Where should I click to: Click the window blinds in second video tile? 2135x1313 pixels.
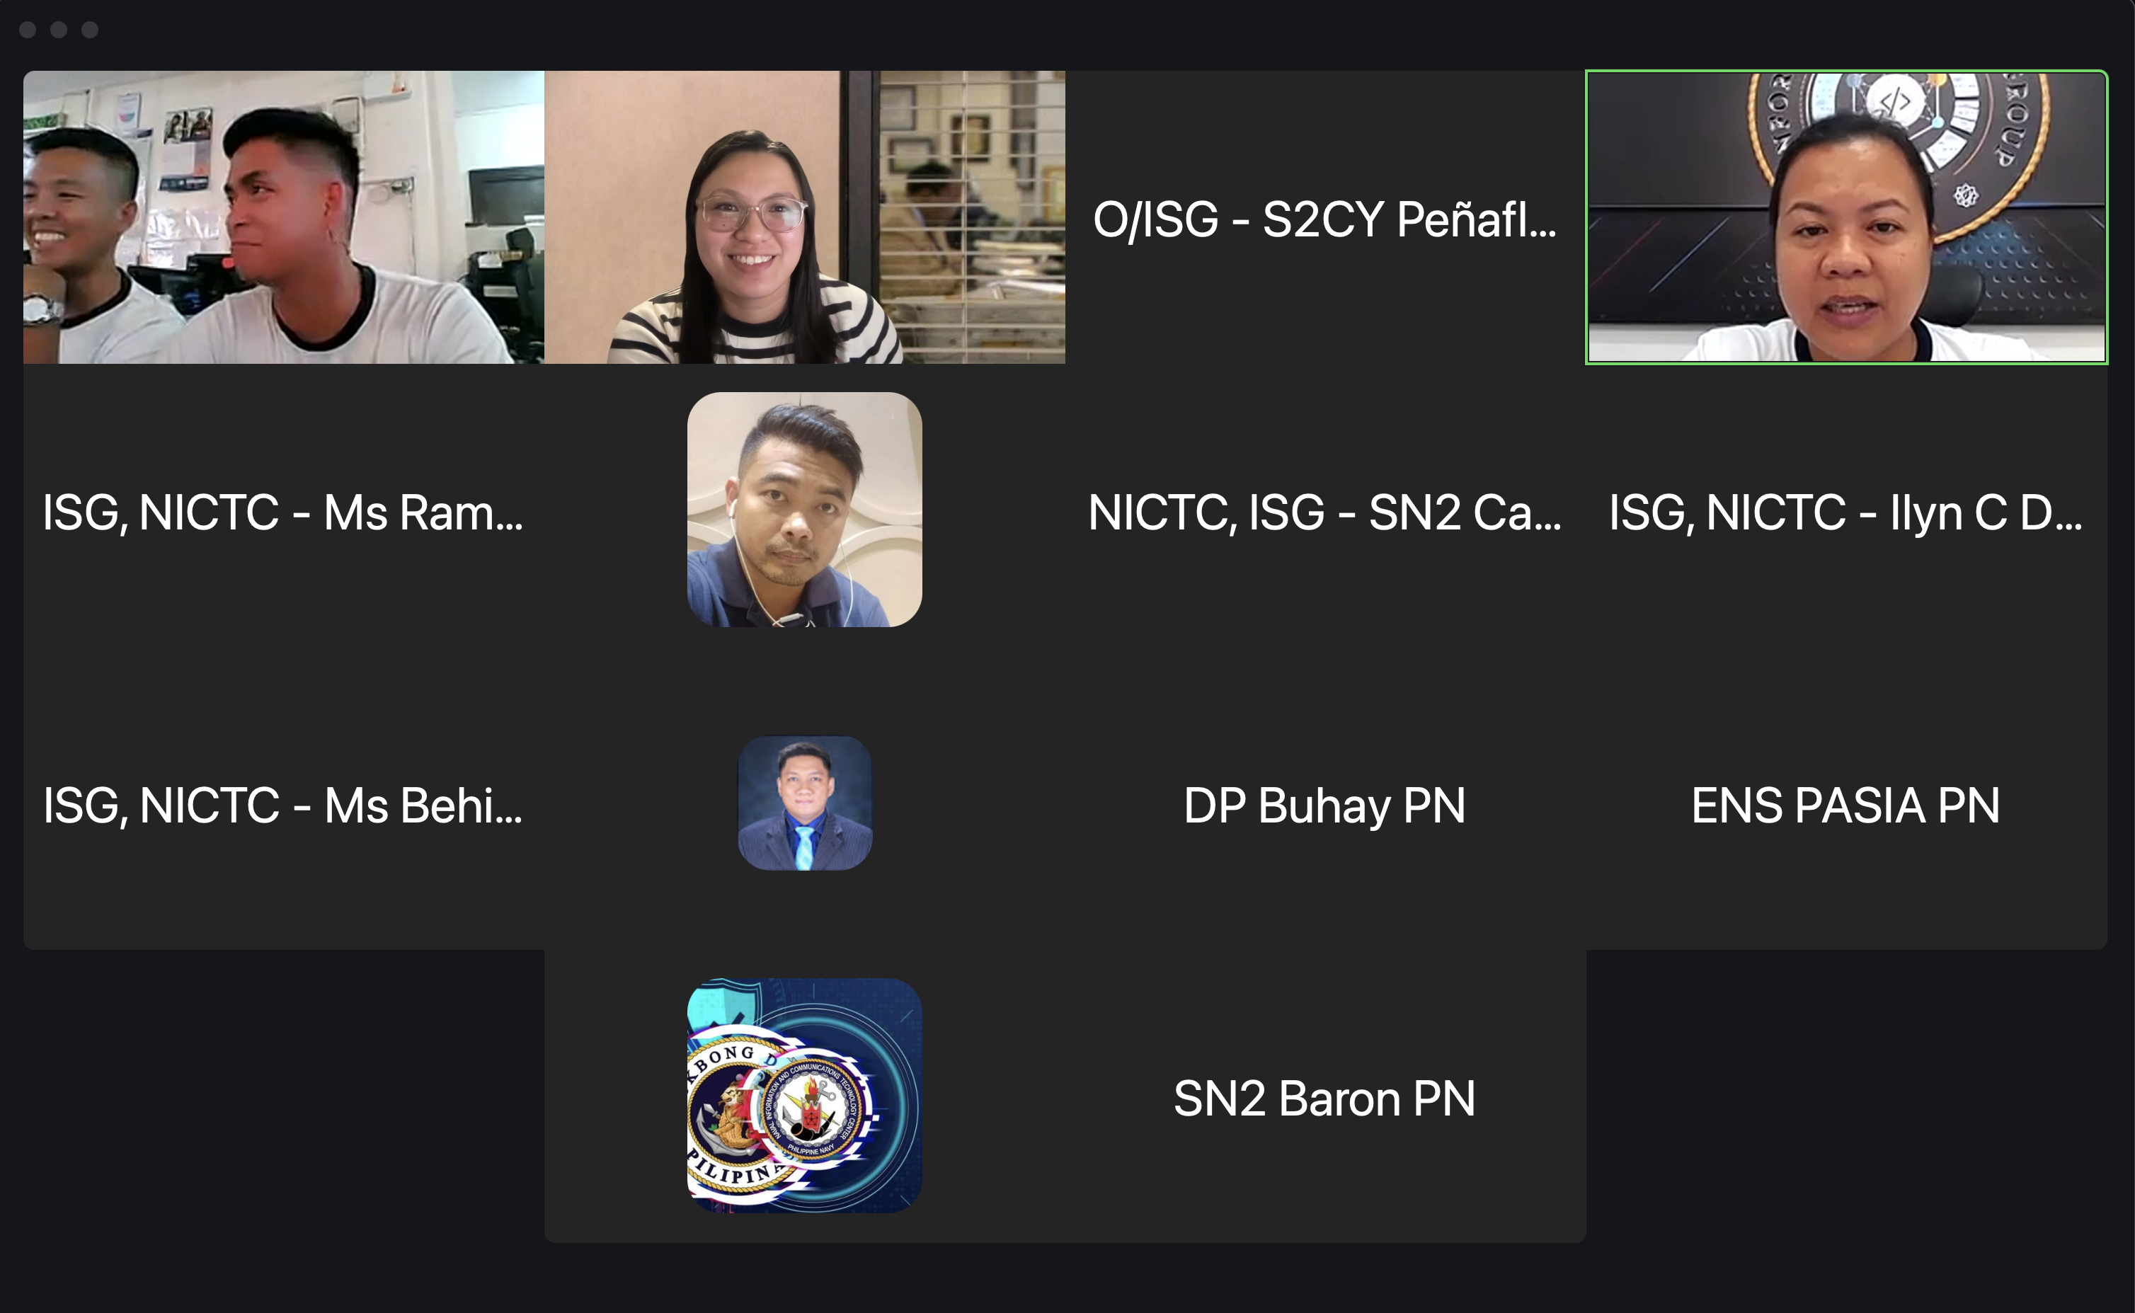point(973,217)
